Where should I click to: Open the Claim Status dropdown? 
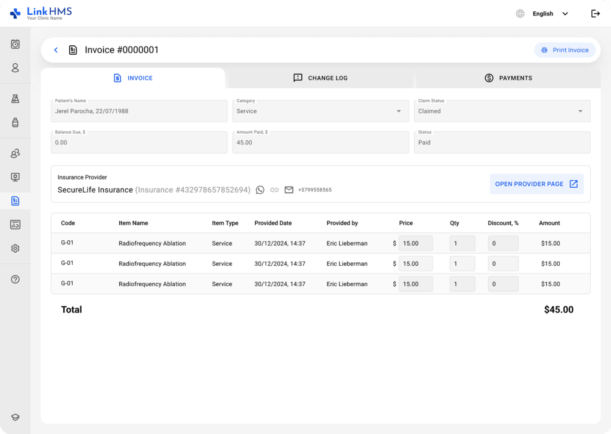(502, 111)
